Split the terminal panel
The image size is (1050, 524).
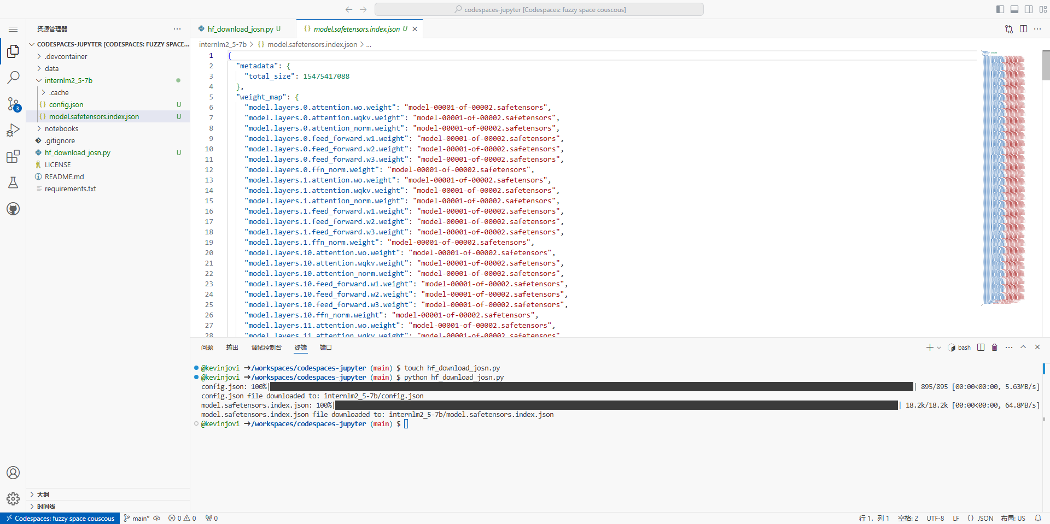[981, 348]
